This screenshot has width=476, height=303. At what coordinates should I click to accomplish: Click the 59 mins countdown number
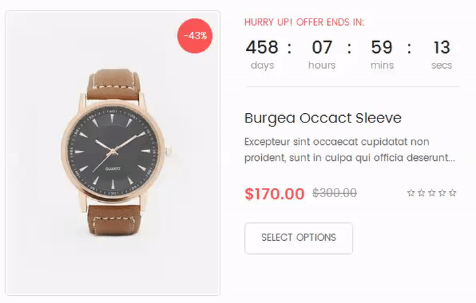tap(381, 48)
